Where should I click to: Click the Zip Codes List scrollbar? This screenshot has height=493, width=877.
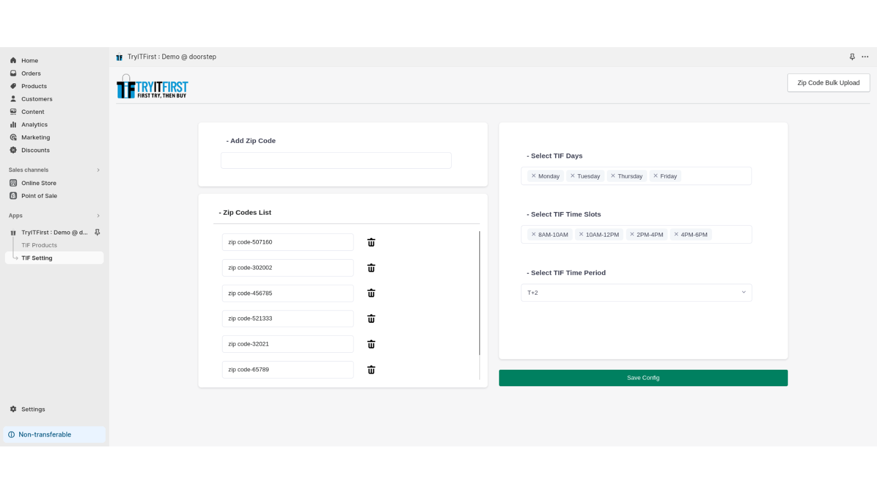pyautogui.click(x=480, y=293)
